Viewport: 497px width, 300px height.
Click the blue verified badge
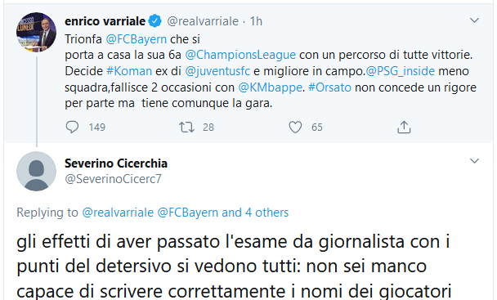click(x=155, y=21)
